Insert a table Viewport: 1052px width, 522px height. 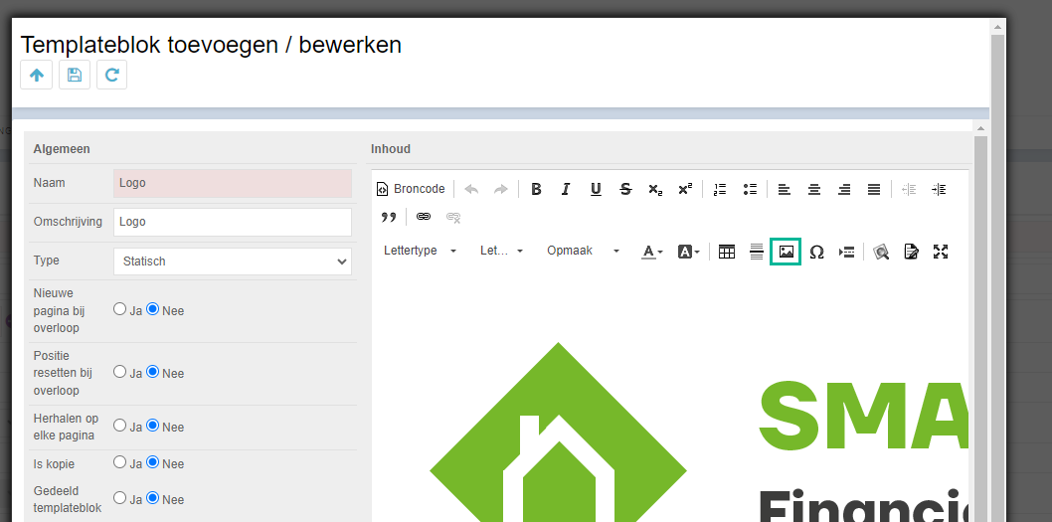tap(727, 252)
